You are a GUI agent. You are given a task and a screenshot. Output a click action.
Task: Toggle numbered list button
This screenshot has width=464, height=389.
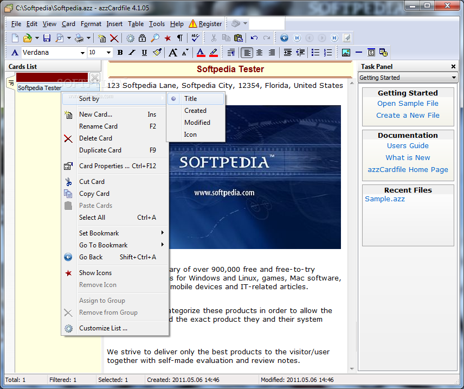tap(328, 53)
